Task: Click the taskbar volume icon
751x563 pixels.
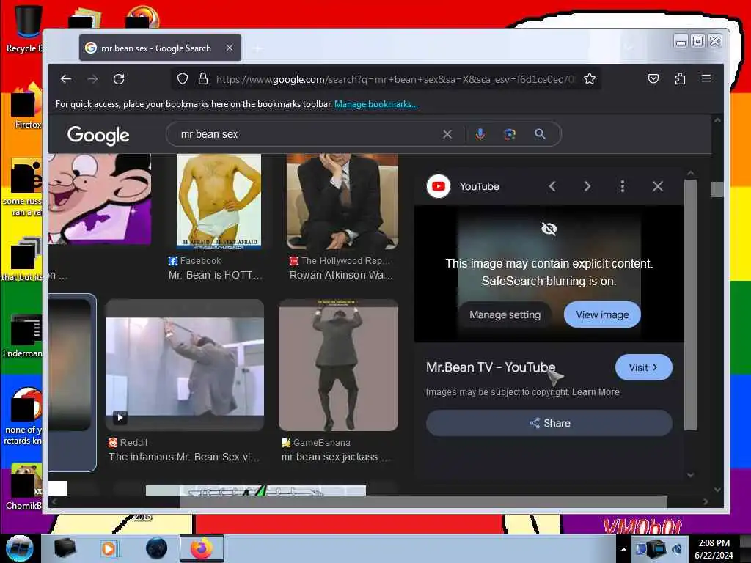Action: [677, 548]
